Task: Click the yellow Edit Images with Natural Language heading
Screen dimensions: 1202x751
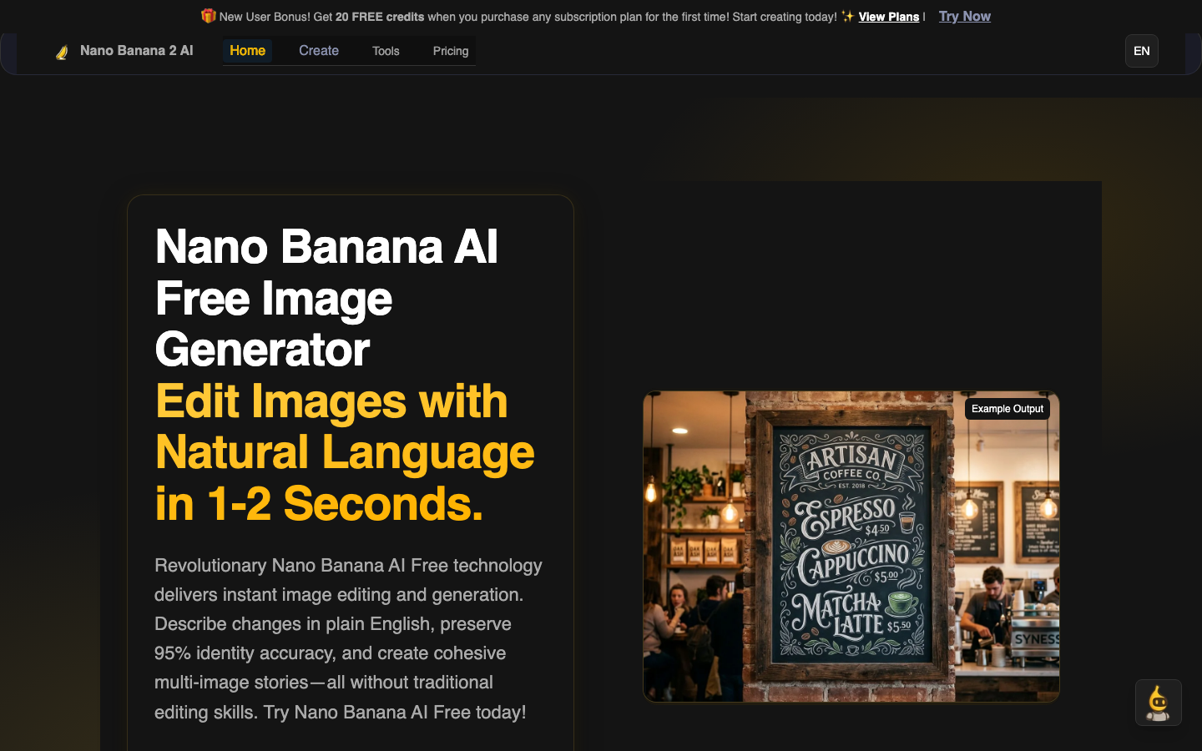Action: click(x=344, y=452)
